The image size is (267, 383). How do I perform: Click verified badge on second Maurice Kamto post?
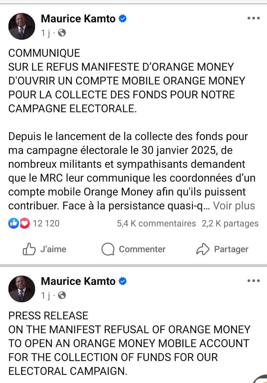click(x=123, y=281)
